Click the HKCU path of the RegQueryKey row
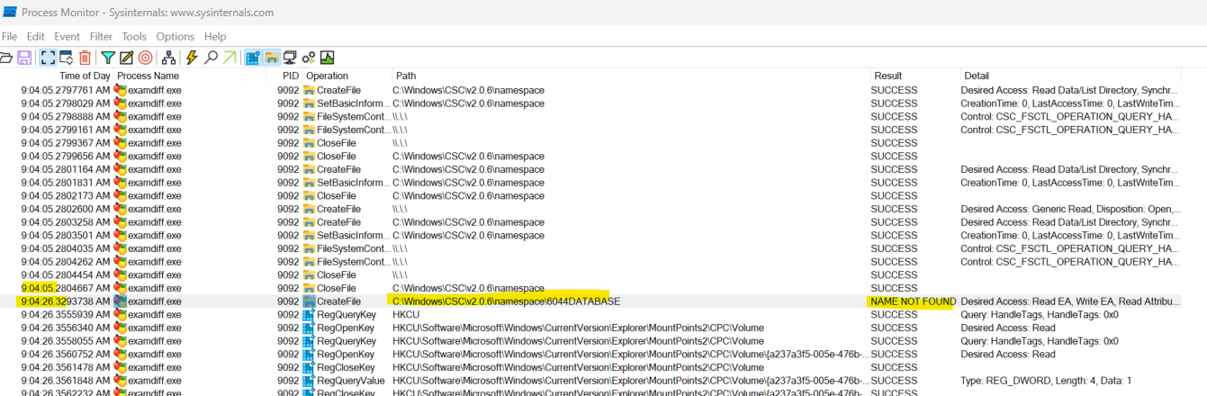The image size is (1207, 396). [x=407, y=315]
